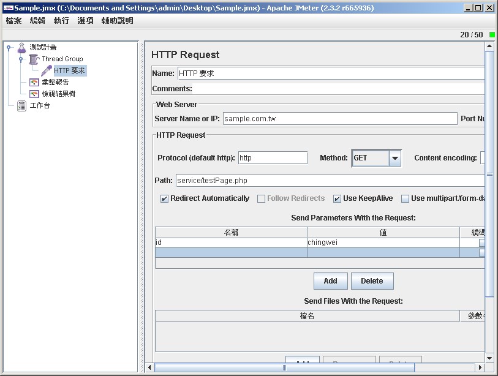Screen dimensions: 498x376
Task: Toggle the Follow Redirects checkbox
Action: click(x=261, y=199)
